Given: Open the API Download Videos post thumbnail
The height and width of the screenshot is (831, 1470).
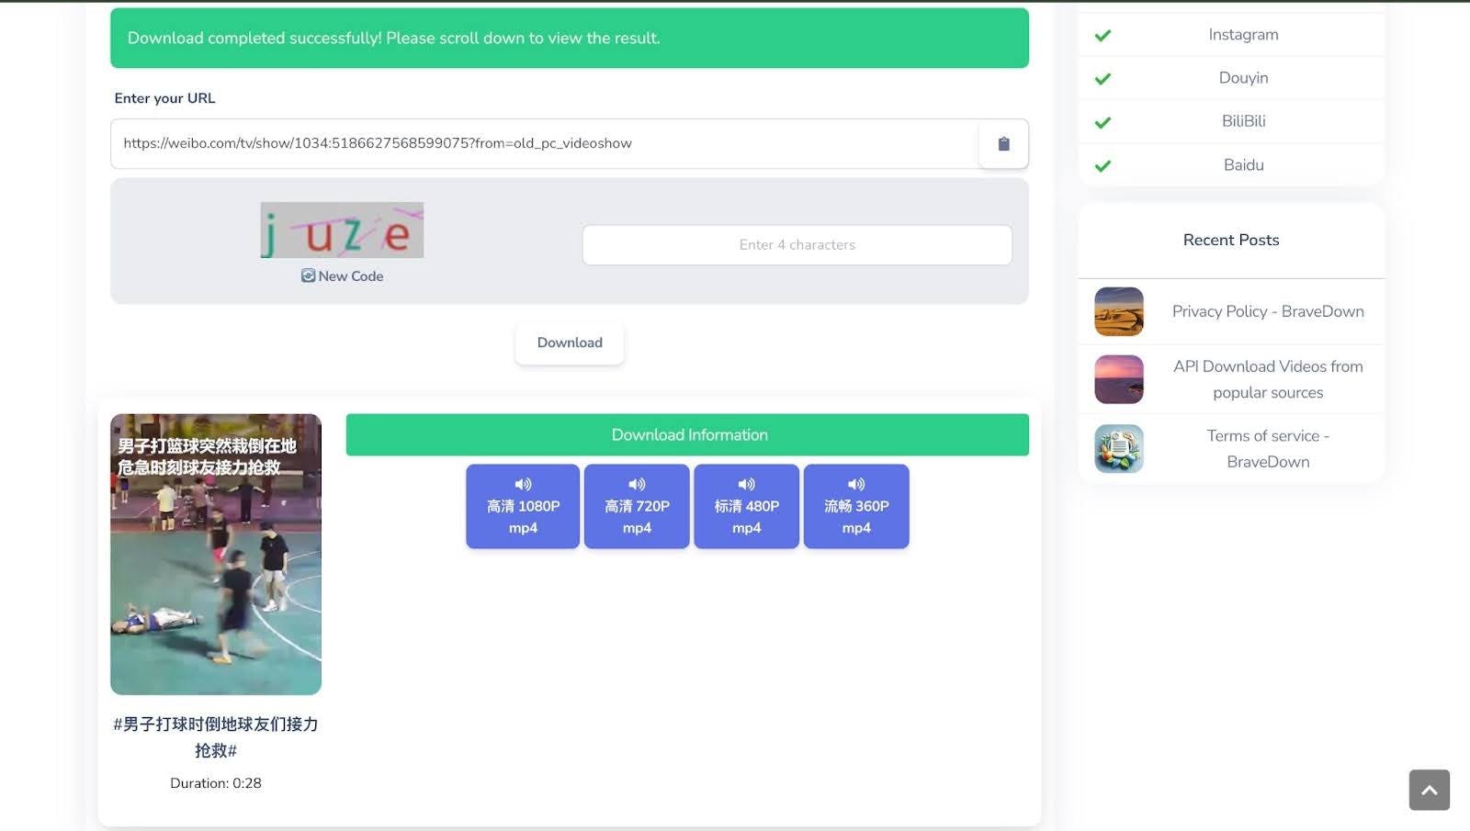Looking at the screenshot, I should 1119,379.
